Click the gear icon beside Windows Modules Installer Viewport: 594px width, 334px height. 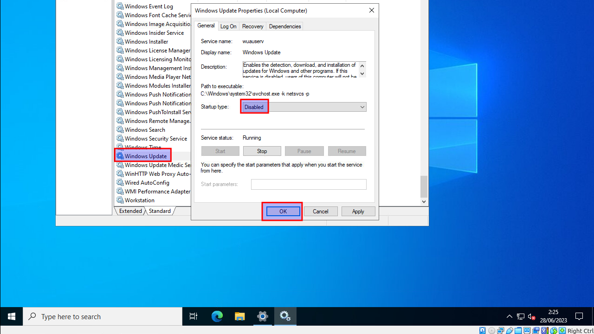120,86
